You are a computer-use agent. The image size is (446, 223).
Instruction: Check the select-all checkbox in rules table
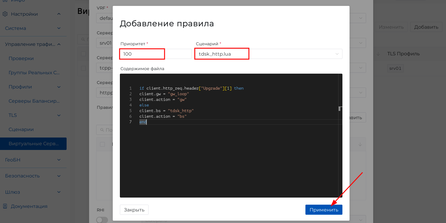(102, 144)
